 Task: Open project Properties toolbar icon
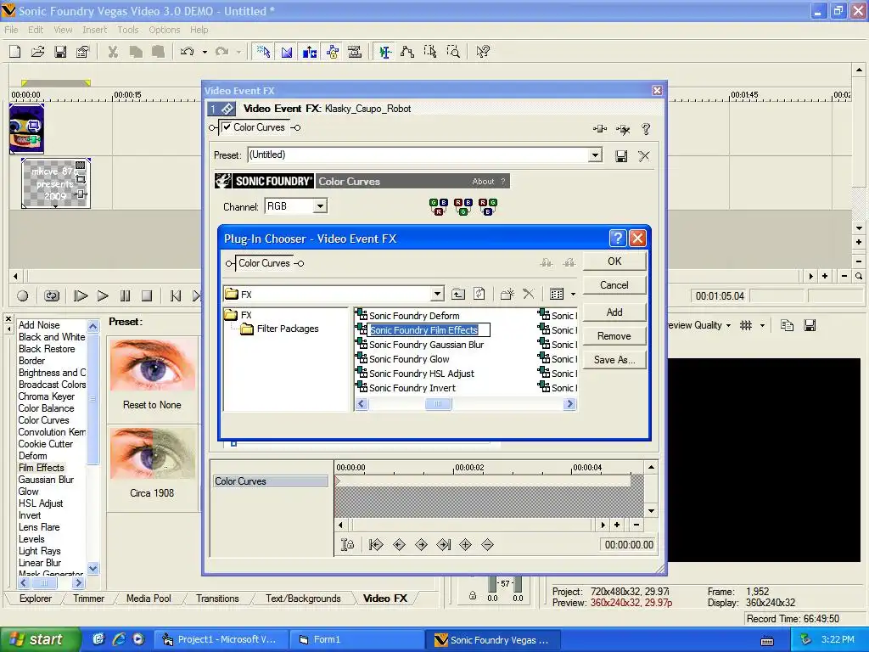pyautogui.click(x=82, y=52)
